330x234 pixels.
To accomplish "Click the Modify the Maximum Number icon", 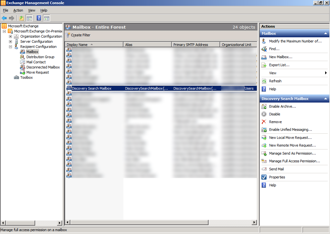I will [264, 41].
